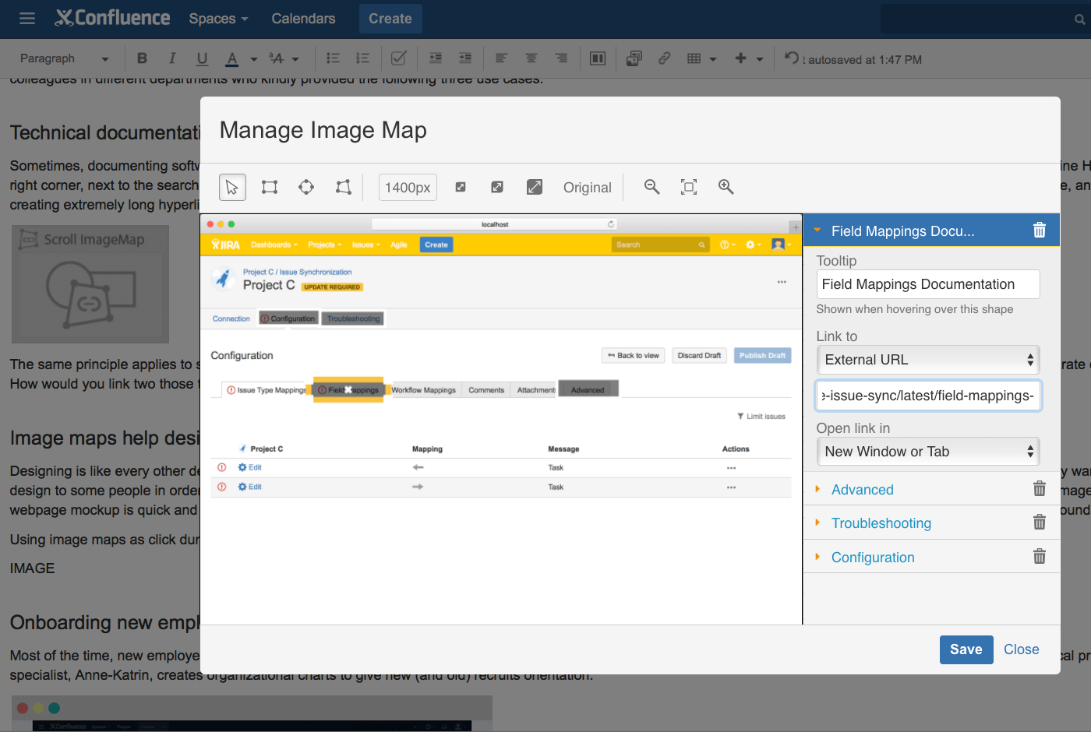
Task: Zoom in on the image map
Action: coord(726,187)
